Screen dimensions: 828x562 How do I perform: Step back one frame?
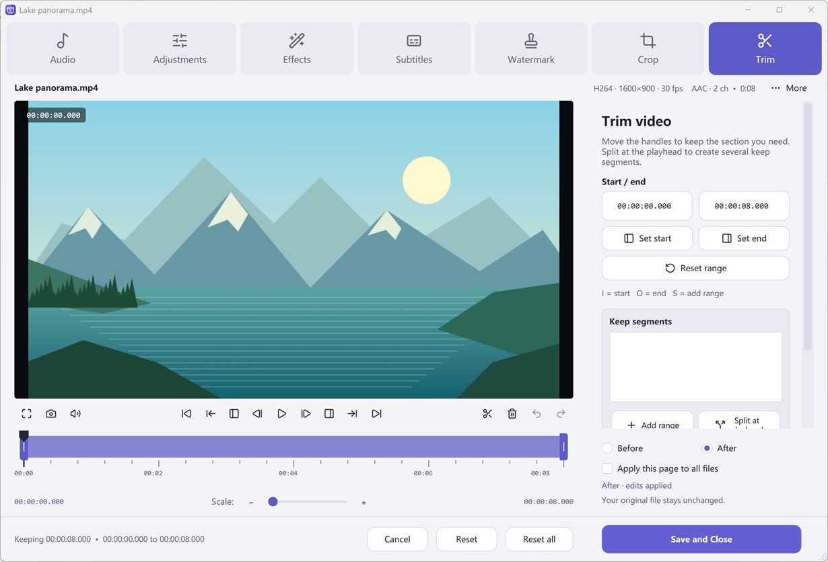pos(257,414)
